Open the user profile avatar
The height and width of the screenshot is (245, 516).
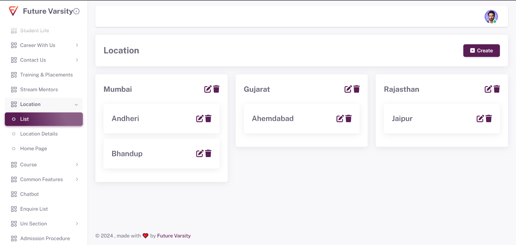click(x=491, y=17)
